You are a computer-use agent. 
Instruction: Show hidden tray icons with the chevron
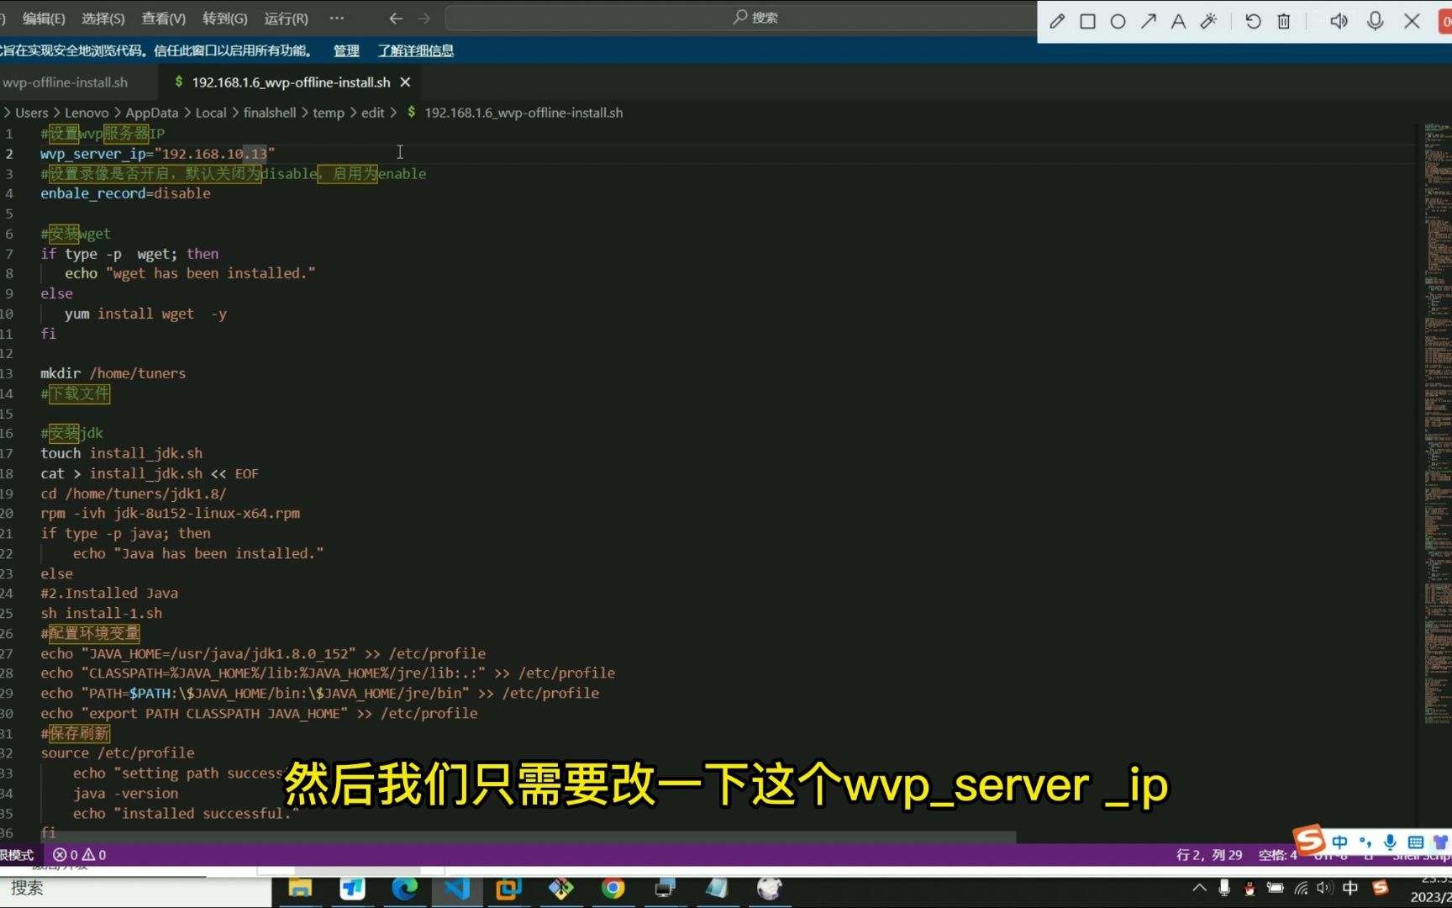(x=1199, y=888)
